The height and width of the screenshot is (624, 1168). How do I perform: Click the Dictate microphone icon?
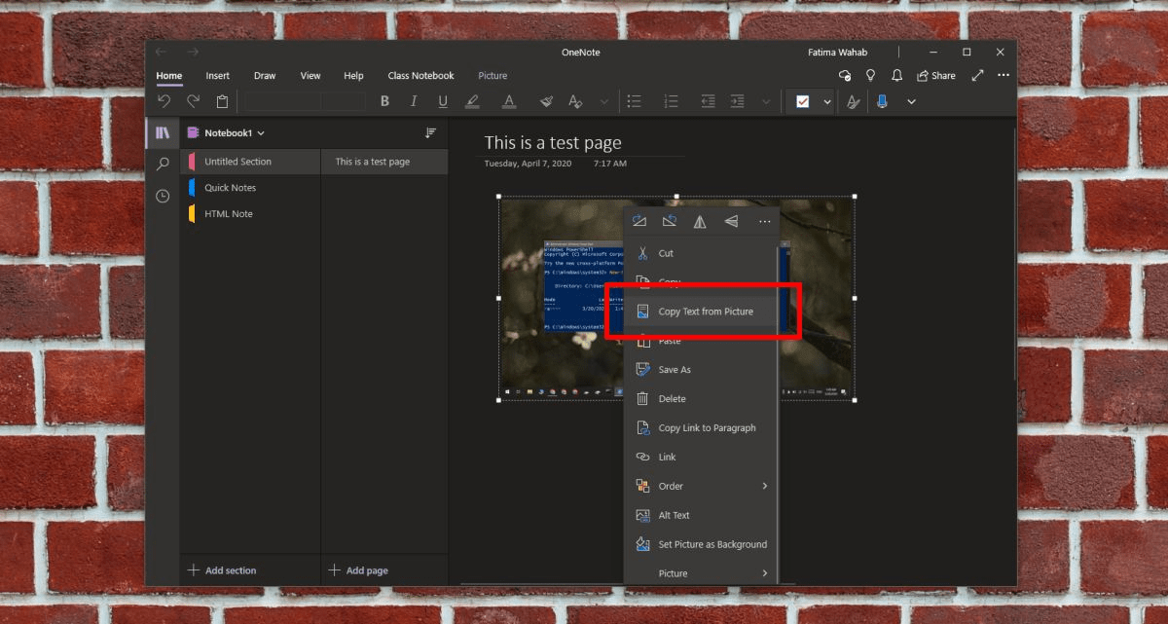(x=882, y=101)
